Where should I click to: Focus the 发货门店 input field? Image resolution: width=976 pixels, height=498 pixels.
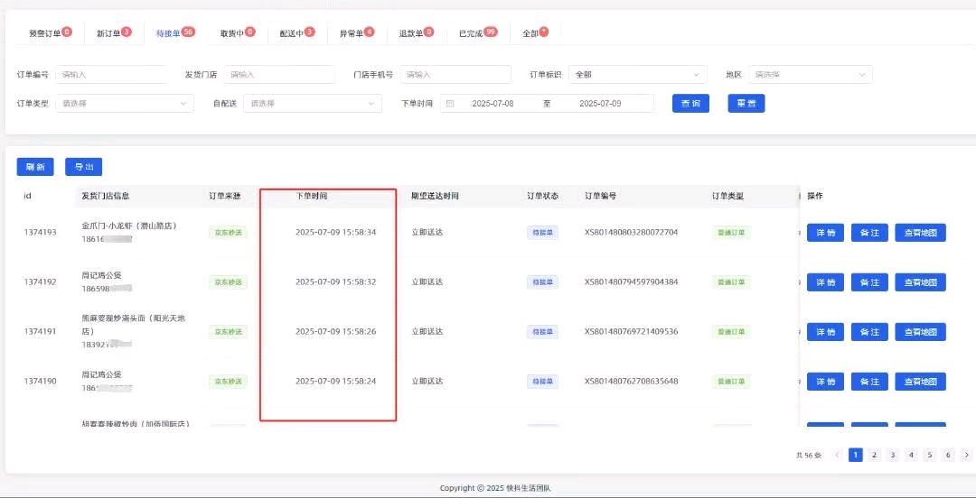tap(279, 75)
